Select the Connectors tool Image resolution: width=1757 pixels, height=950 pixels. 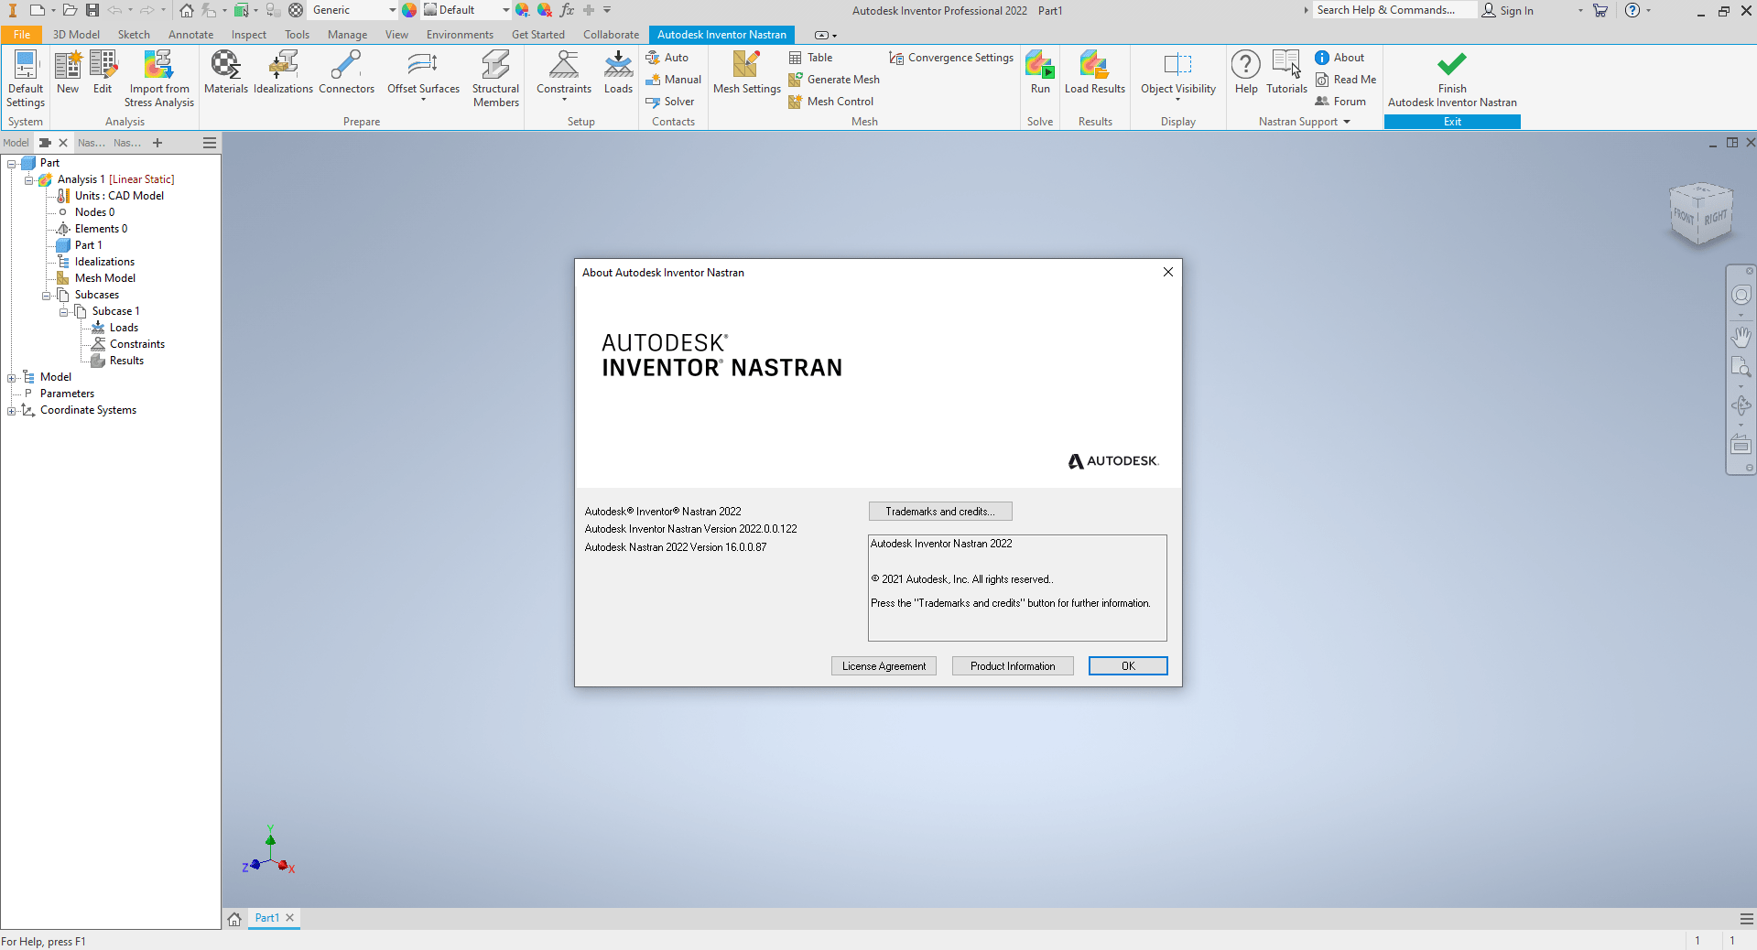click(x=346, y=73)
